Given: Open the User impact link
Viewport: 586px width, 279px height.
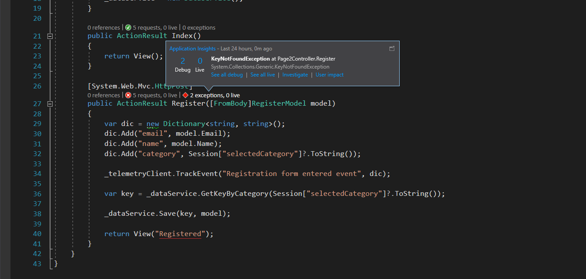Looking at the screenshot, I should click(329, 75).
